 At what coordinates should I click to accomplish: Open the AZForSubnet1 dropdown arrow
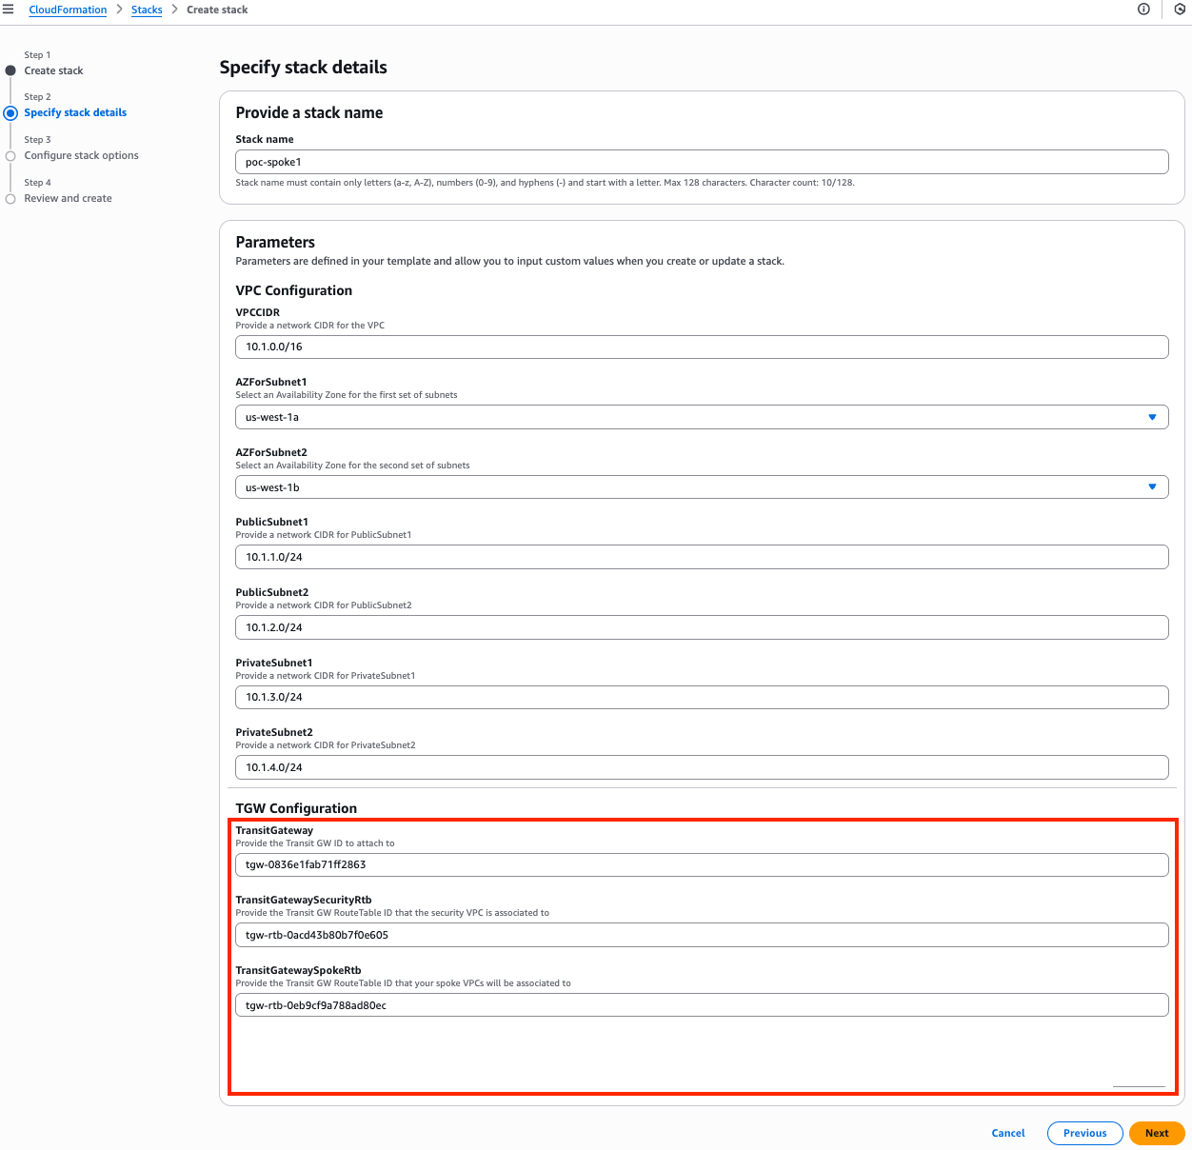1152,417
